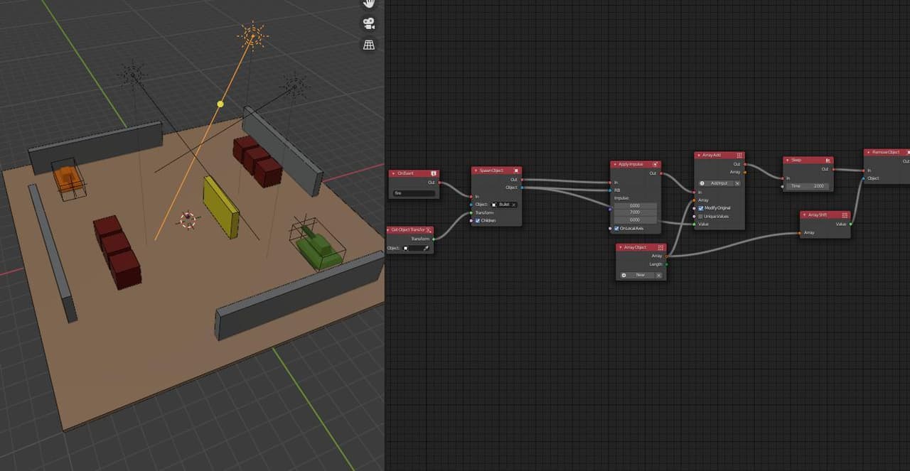The image size is (910, 471).
Task: Collapse the On Event node
Action: pyautogui.click(x=394, y=173)
